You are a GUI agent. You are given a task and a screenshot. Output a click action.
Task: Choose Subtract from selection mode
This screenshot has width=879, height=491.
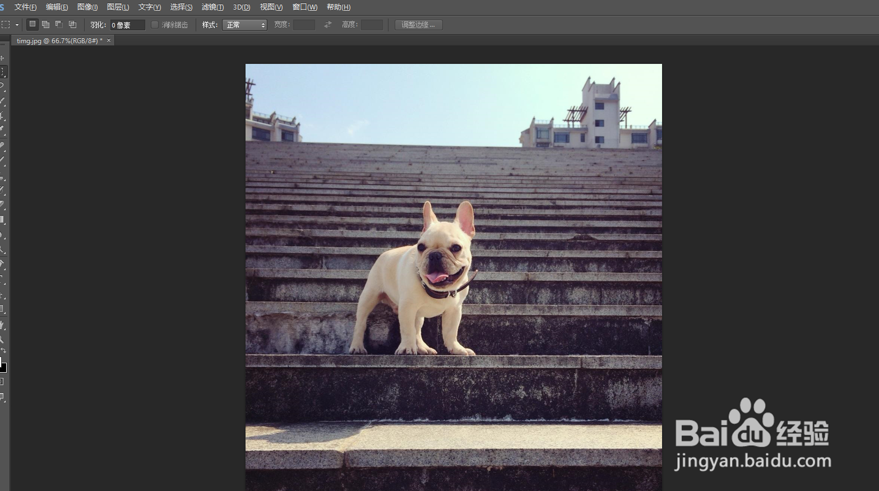coord(59,24)
